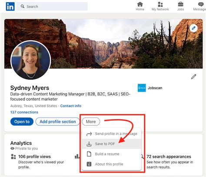Click the Data-driven Content Marketing Manager headline
This screenshot has width=206, height=177.
pos(70,97)
